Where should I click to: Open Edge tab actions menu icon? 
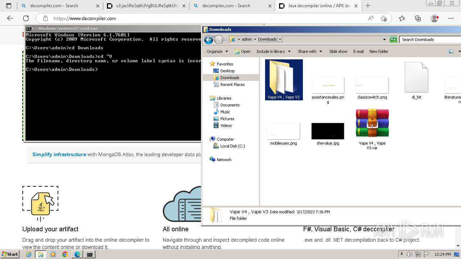[9, 6]
